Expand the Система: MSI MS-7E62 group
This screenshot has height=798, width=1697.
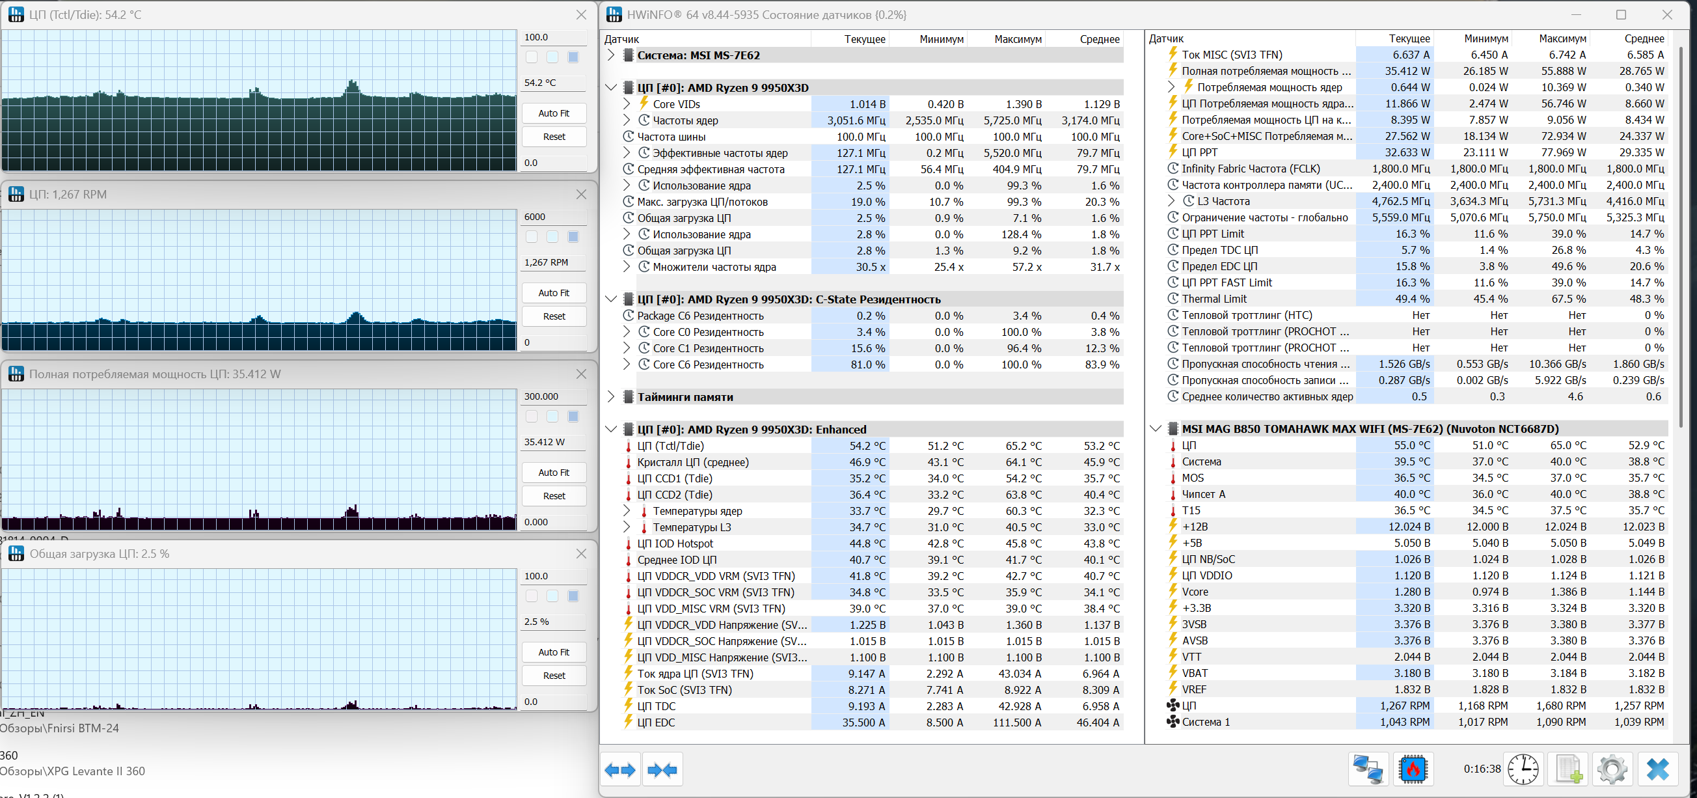pos(611,55)
